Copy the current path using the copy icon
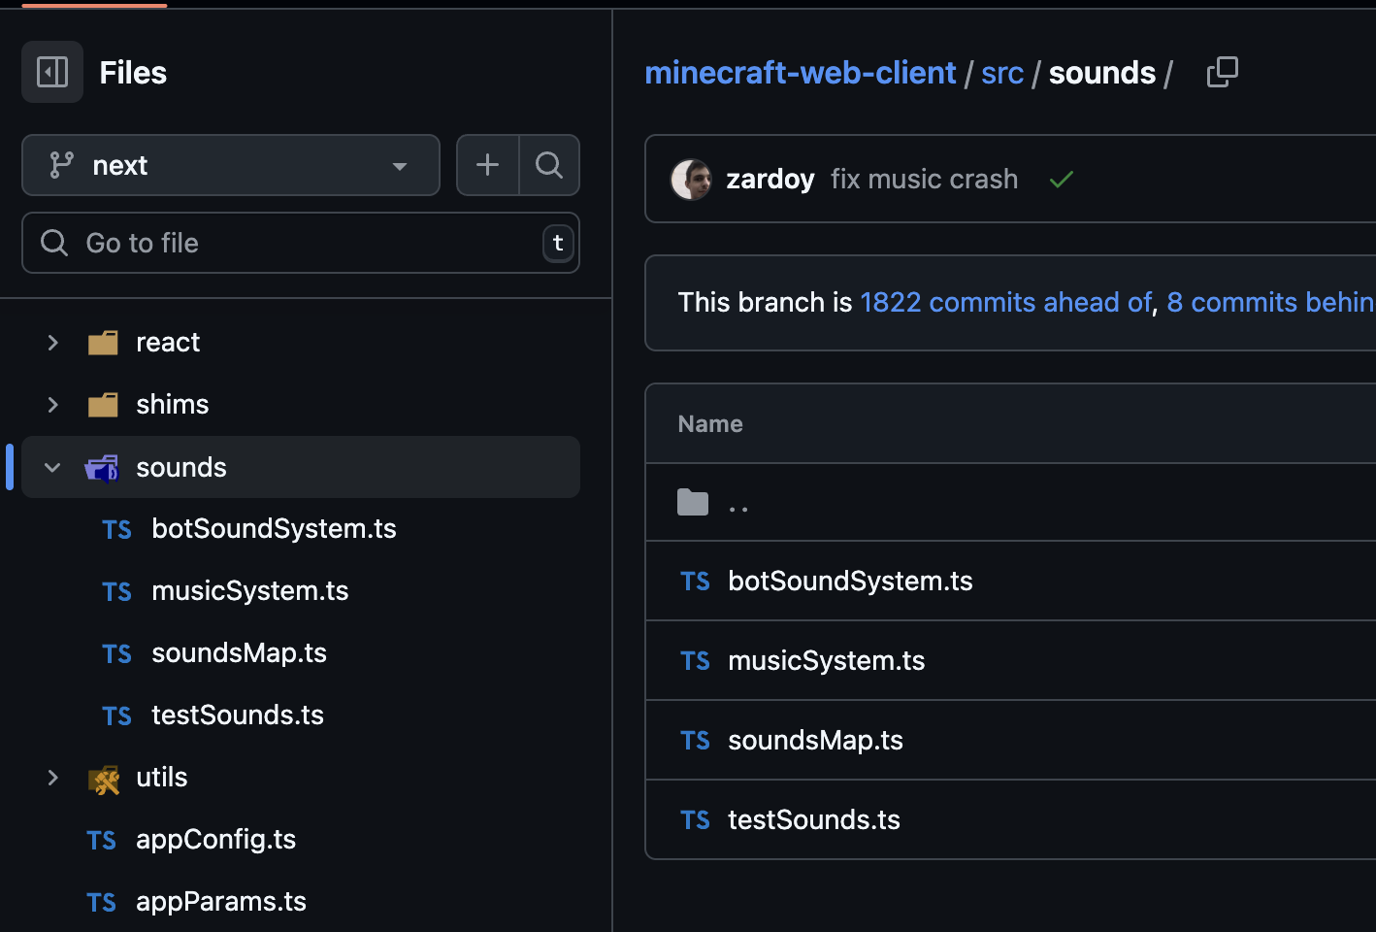Screen dimensions: 1376x932 [x=1222, y=72]
